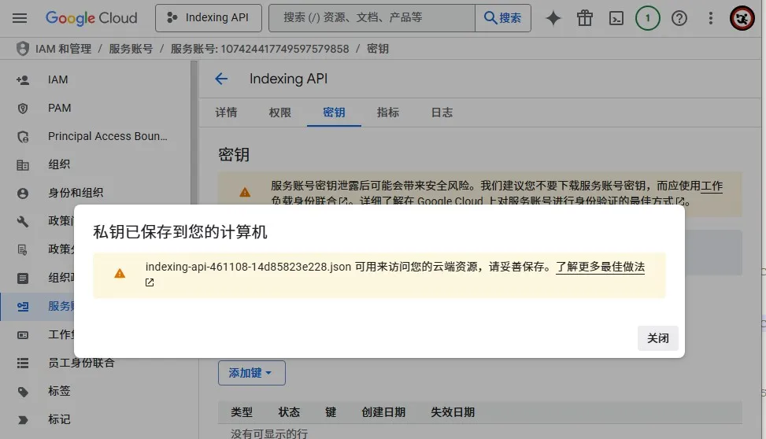Click the 身份和组织 person icon

tap(23, 194)
